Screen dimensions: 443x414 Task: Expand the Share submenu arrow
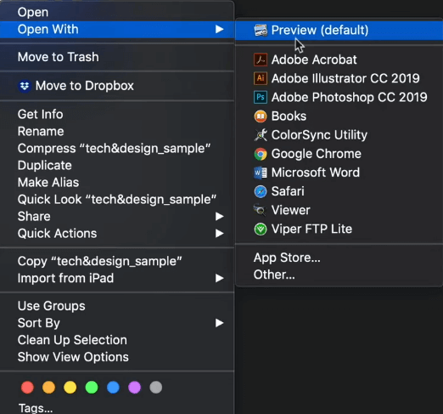(x=219, y=217)
